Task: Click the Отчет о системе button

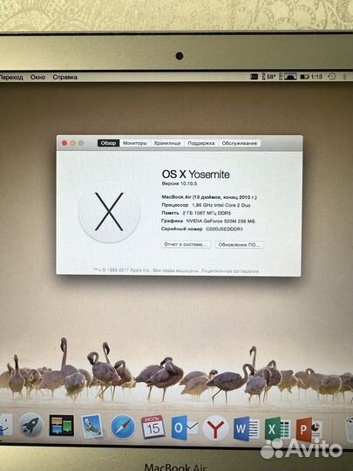Action: [186, 244]
